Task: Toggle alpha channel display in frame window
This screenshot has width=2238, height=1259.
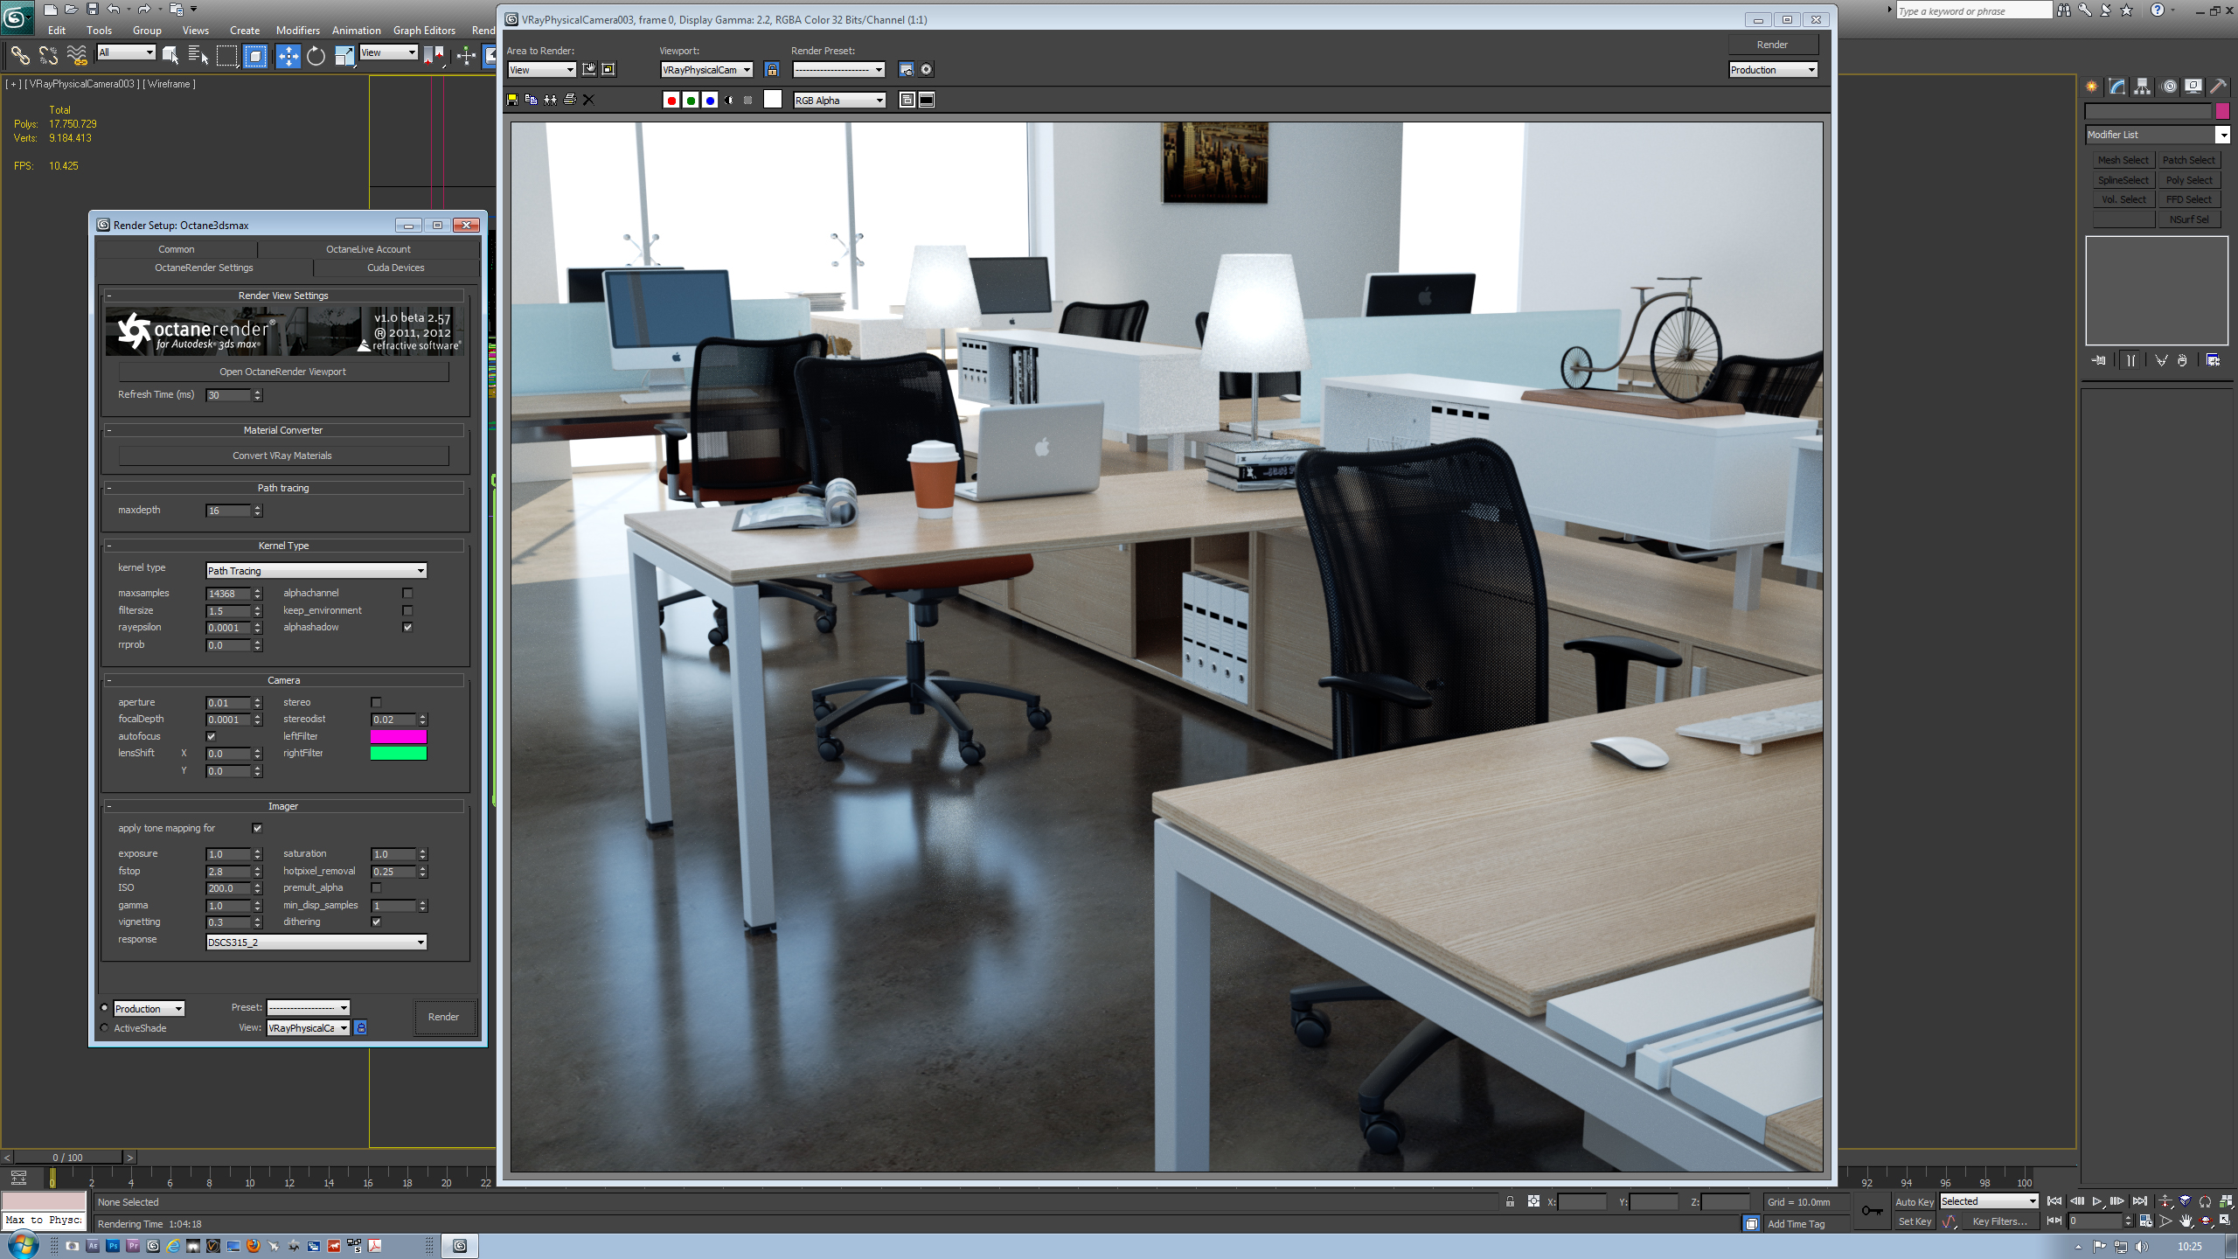Action: pos(729,101)
